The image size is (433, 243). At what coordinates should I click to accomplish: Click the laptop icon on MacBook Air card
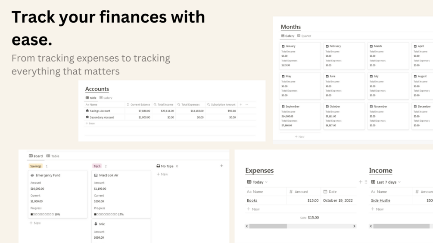click(96, 175)
